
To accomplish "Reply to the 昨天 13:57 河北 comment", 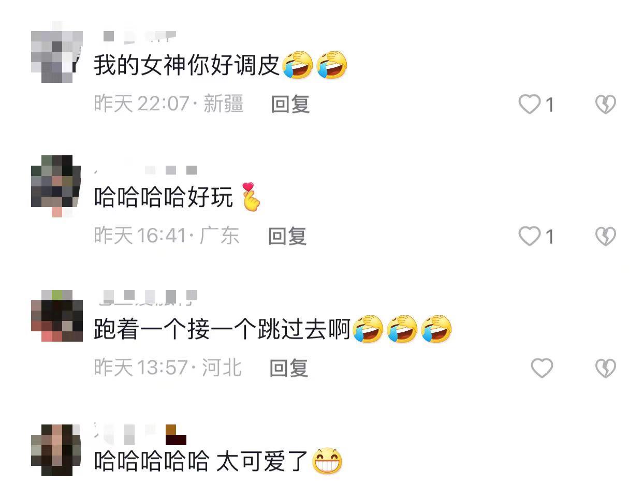I will [x=289, y=369].
